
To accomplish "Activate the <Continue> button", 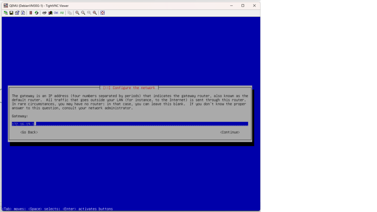I will pyautogui.click(x=230, y=132).
